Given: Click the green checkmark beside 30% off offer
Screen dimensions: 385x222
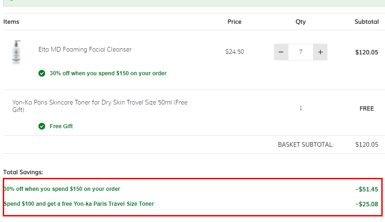Looking at the screenshot, I should click(42, 73).
